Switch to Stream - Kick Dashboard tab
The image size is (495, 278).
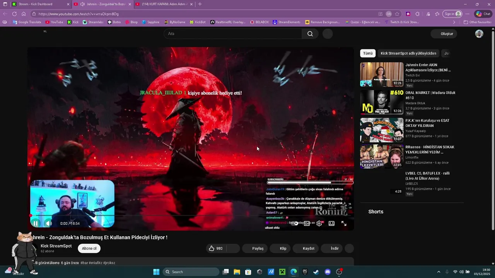pos(40,4)
